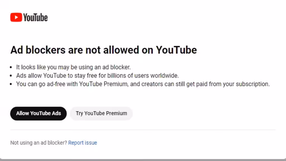
Task: Click the word 'YouTube' in the heading
Action: tap(176, 50)
